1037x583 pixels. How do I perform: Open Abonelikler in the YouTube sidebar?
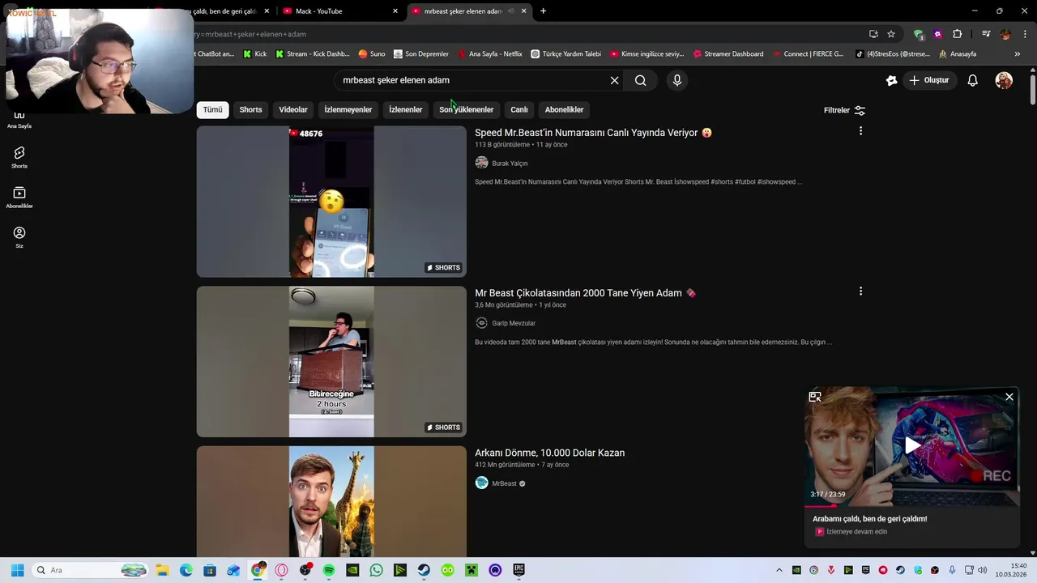tap(19, 198)
